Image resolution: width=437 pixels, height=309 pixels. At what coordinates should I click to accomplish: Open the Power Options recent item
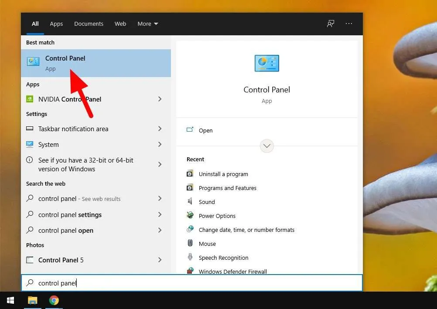tap(217, 216)
